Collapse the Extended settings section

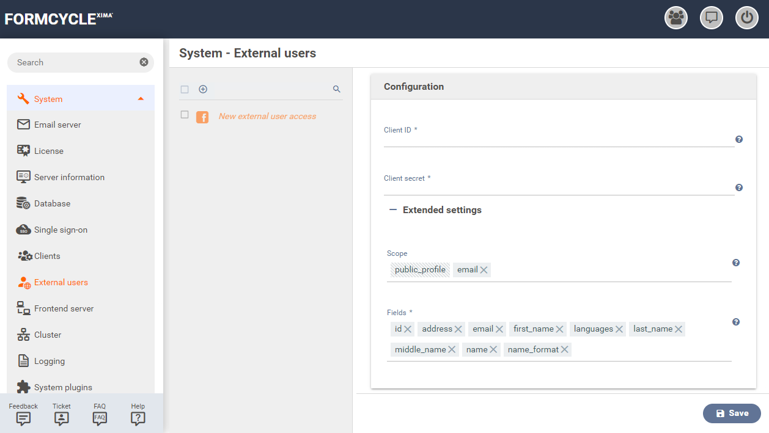tap(393, 210)
